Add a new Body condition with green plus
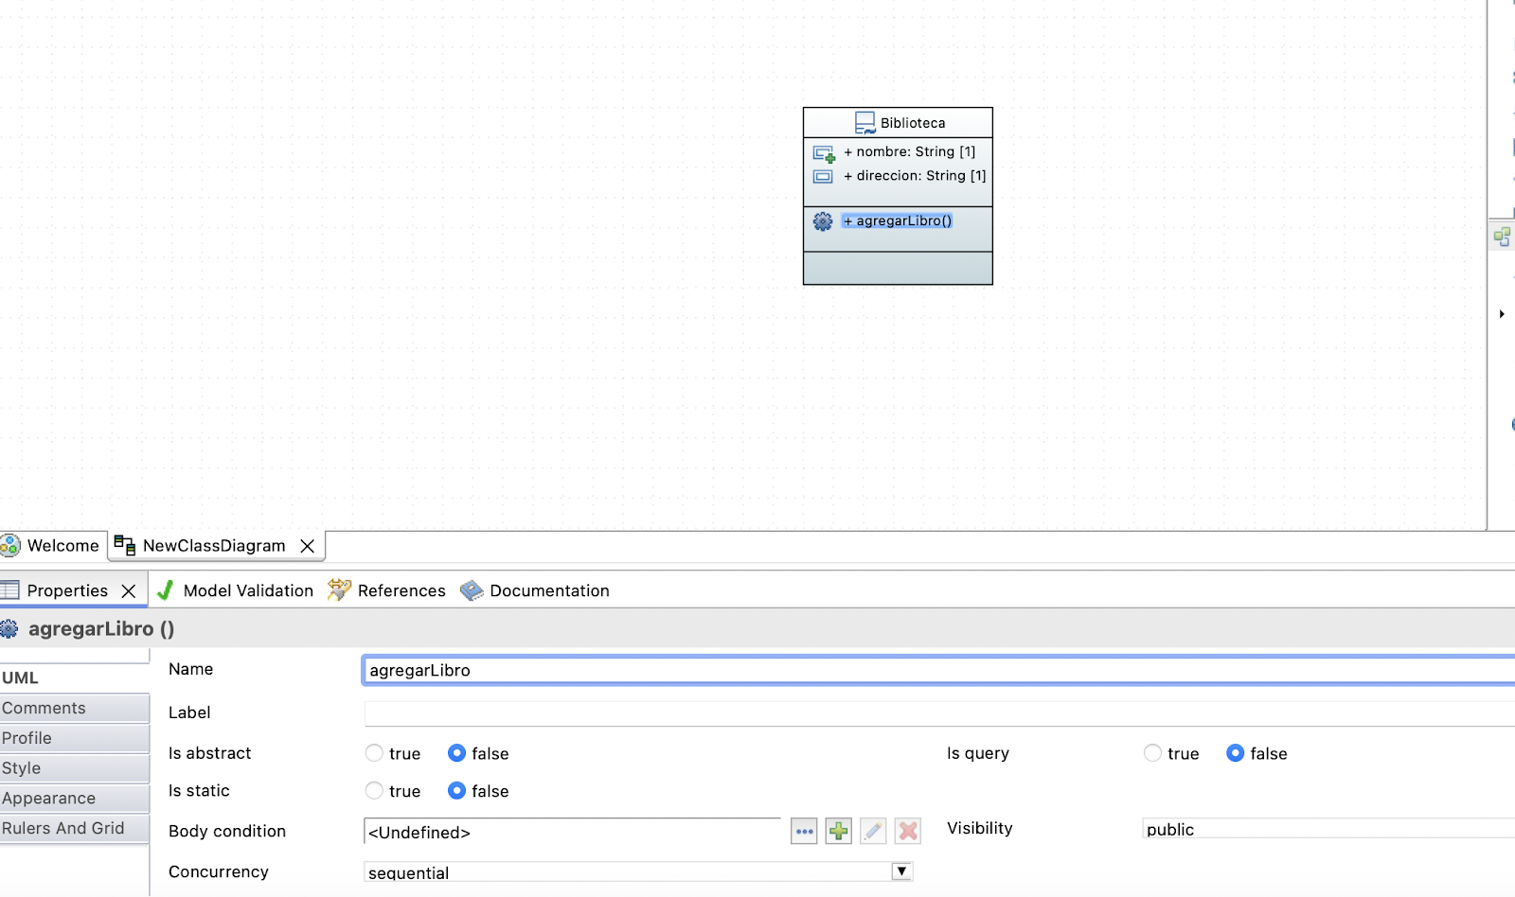The image size is (1515, 897). pyautogui.click(x=838, y=832)
